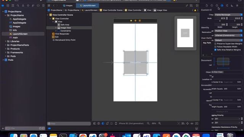Click the outline Filter field
244x137 pixels.
point(69,124)
